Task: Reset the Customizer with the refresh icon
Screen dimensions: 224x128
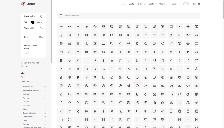Action: tap(41, 16)
